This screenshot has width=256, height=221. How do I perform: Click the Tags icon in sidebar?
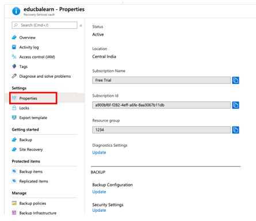pyautogui.click(x=14, y=66)
